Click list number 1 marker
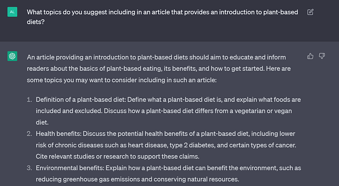 [x=30, y=99]
